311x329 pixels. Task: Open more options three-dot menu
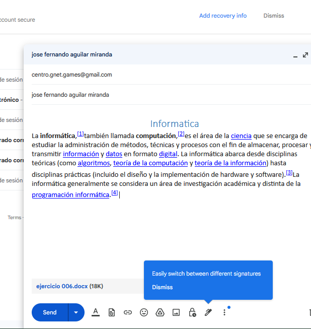coord(224,312)
